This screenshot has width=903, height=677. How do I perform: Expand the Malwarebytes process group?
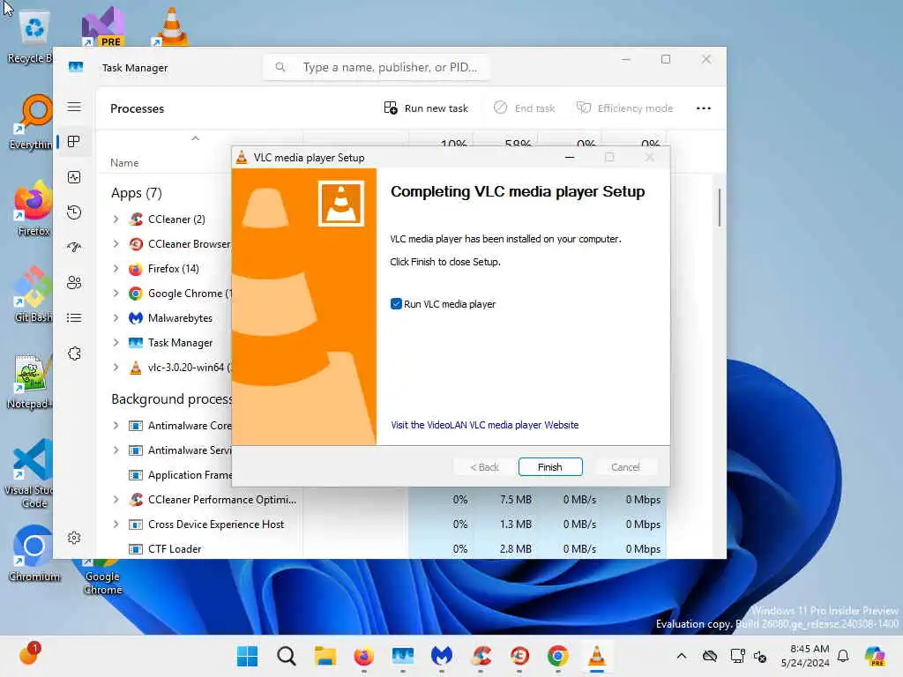click(x=116, y=317)
